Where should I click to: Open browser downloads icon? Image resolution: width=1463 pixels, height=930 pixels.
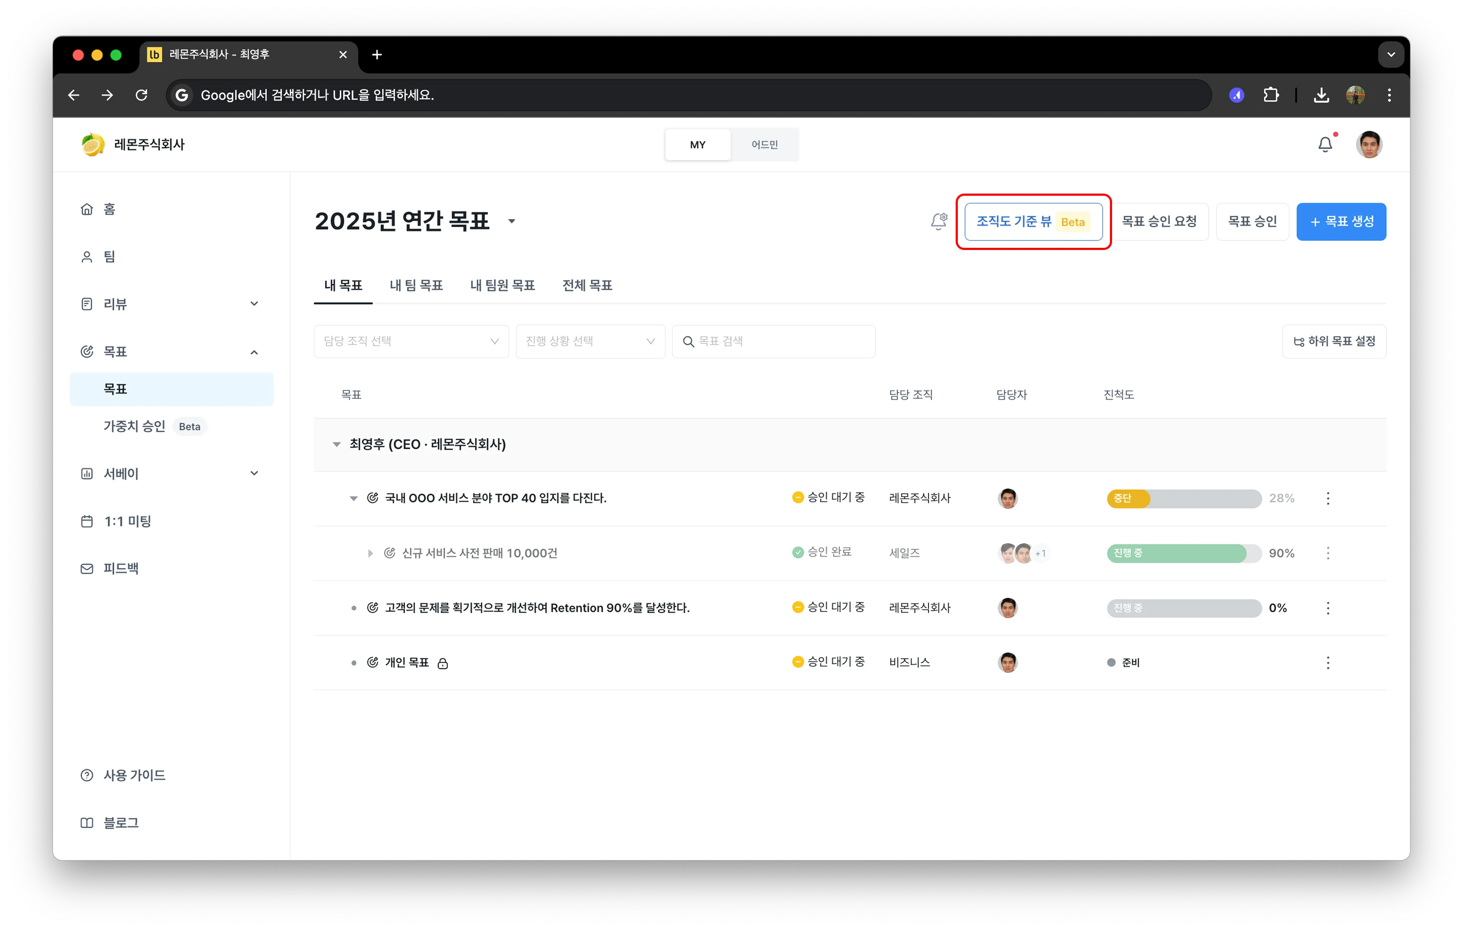click(1321, 95)
